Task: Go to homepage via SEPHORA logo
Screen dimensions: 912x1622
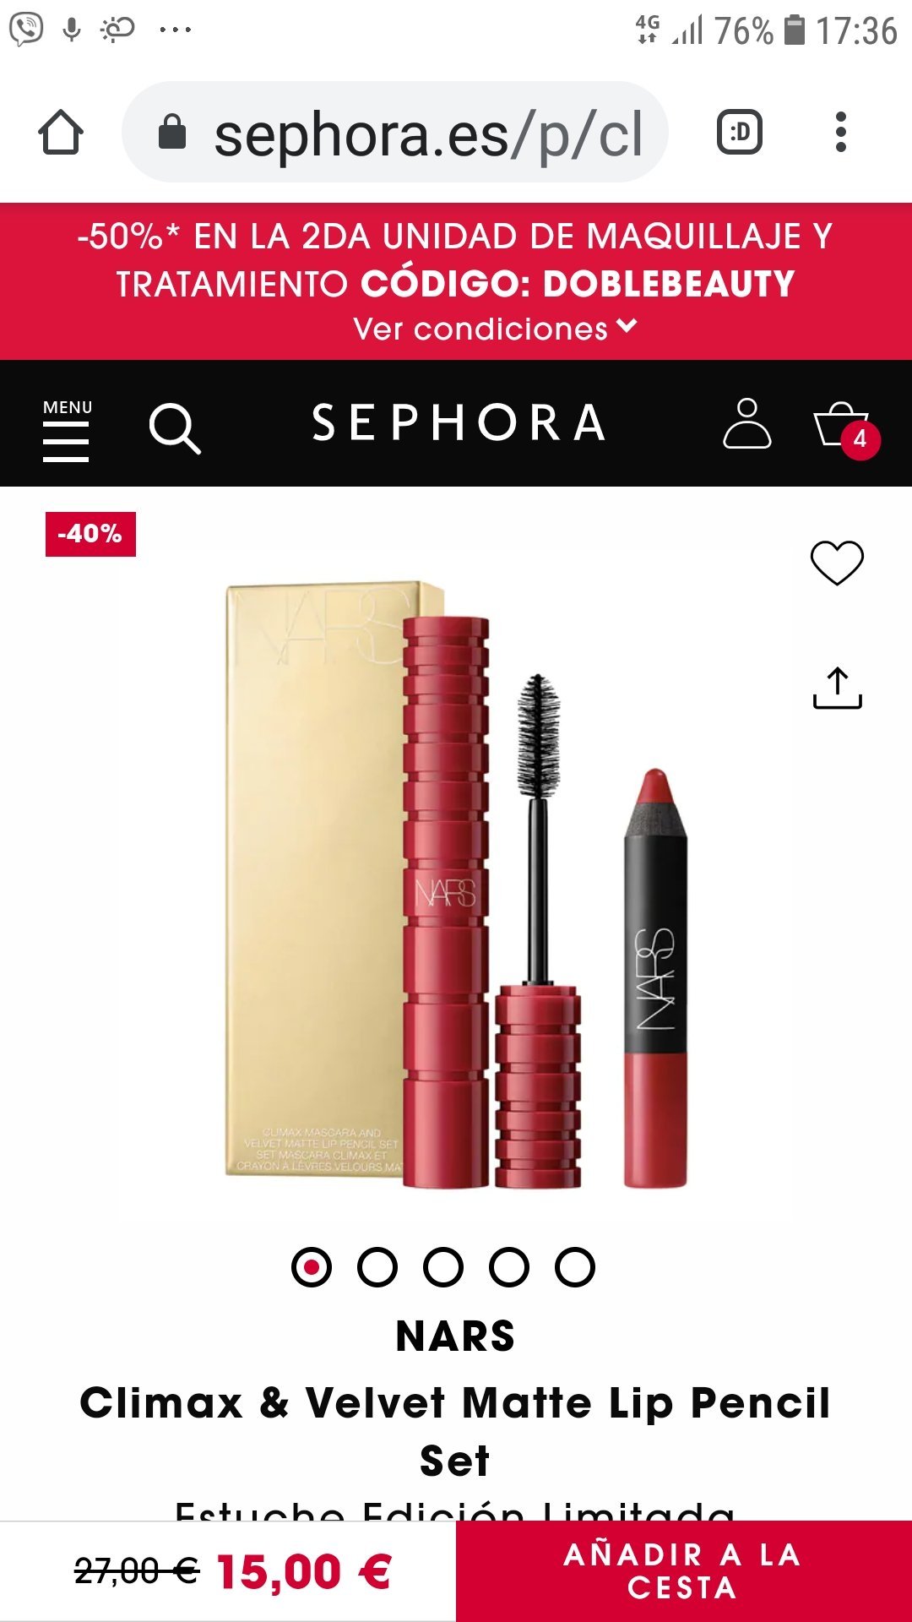Action: [459, 423]
